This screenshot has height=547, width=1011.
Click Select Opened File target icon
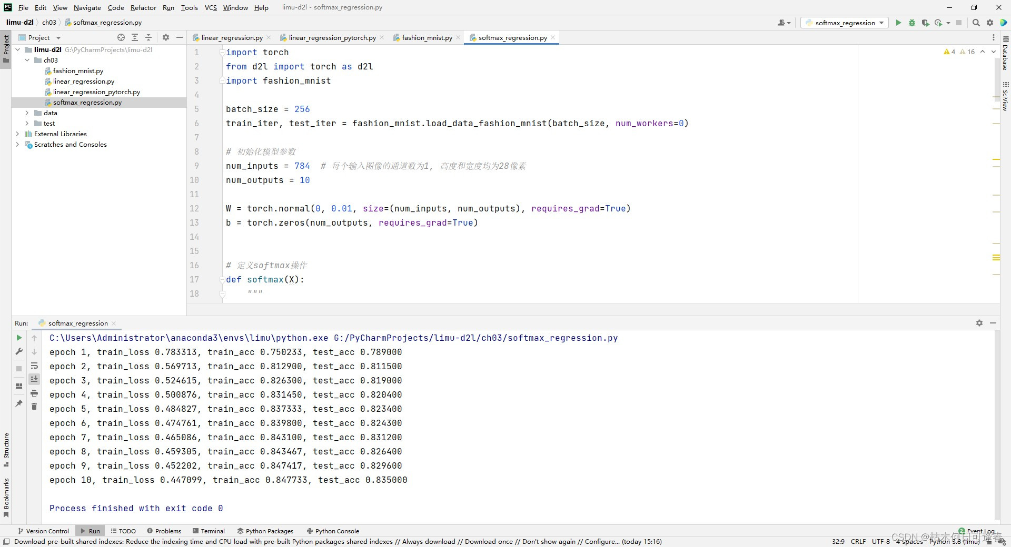[121, 37]
